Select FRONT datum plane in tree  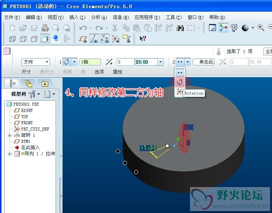pyautogui.click(x=27, y=123)
